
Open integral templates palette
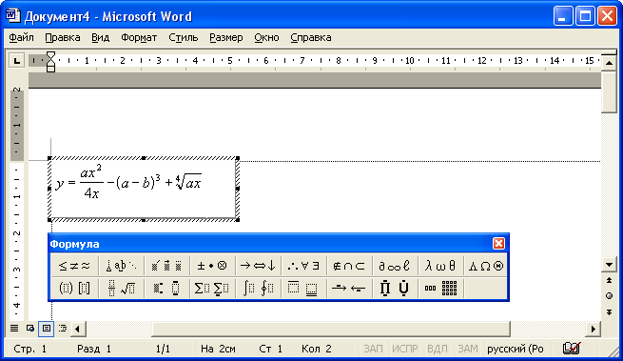click(x=258, y=288)
